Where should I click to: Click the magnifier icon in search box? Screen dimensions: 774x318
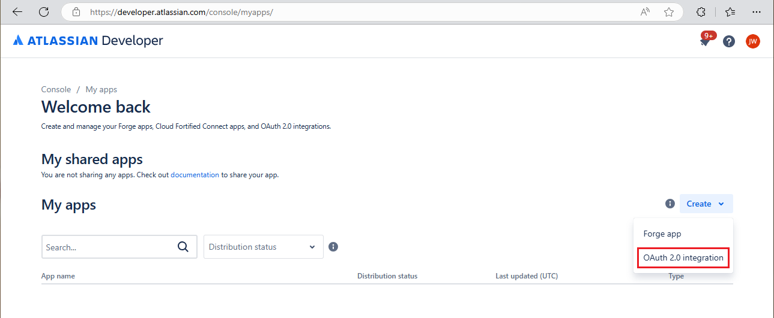(x=183, y=247)
